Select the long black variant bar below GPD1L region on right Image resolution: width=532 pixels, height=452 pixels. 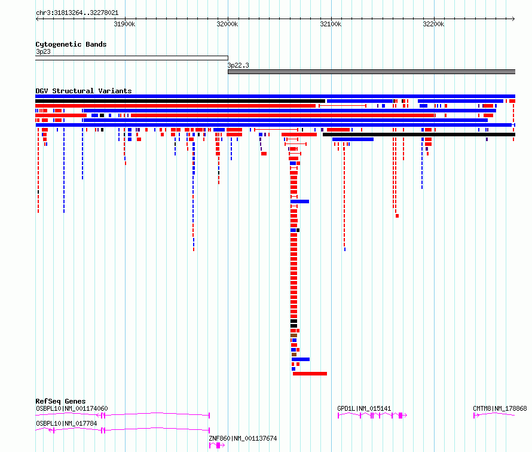tap(419, 135)
